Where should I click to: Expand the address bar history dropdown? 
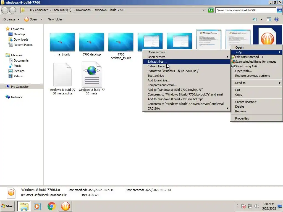click(204, 10)
